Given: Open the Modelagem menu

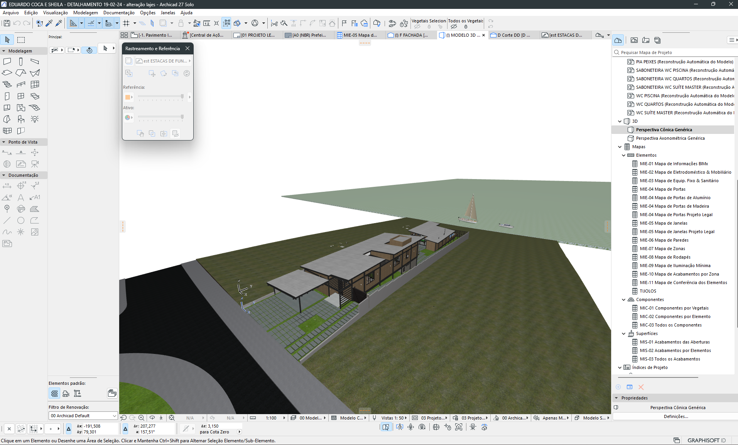Looking at the screenshot, I should (86, 13).
